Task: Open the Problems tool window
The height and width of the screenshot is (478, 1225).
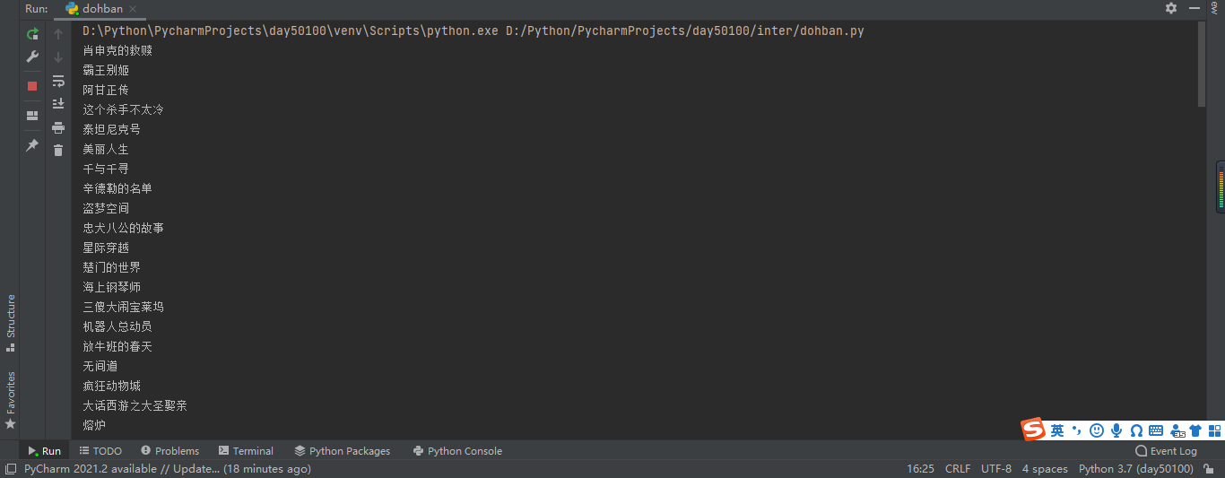Action: (169, 451)
